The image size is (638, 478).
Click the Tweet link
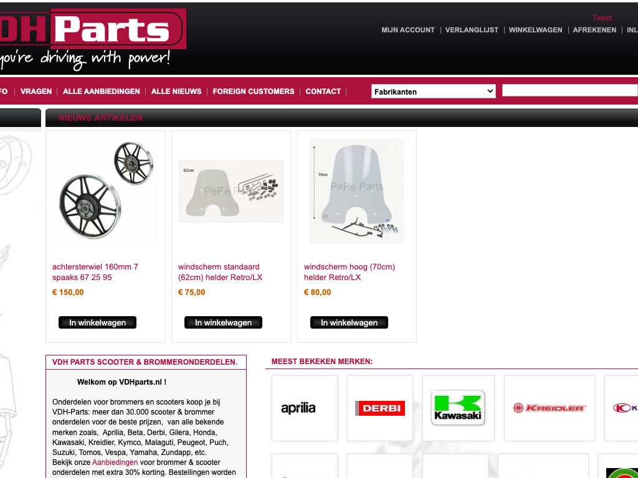point(602,18)
